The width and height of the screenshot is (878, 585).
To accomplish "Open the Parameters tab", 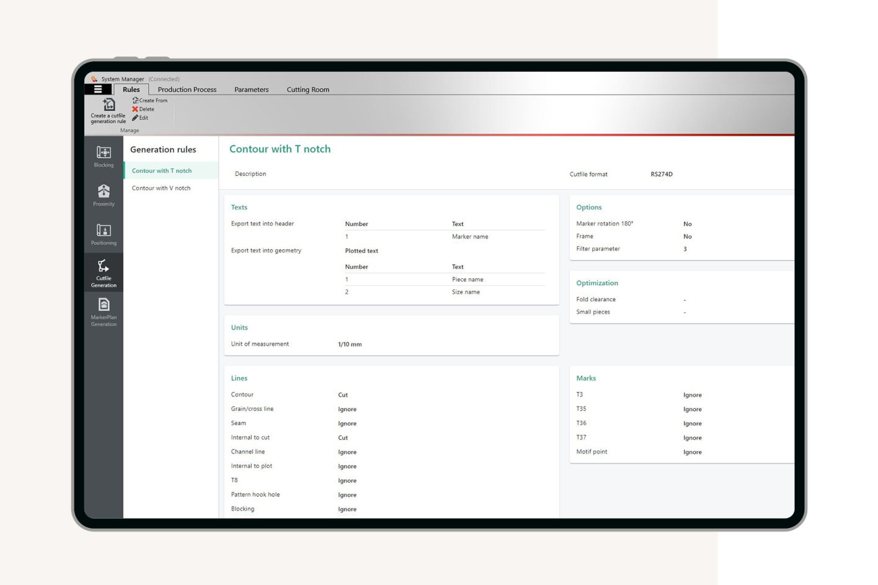I will click(251, 89).
